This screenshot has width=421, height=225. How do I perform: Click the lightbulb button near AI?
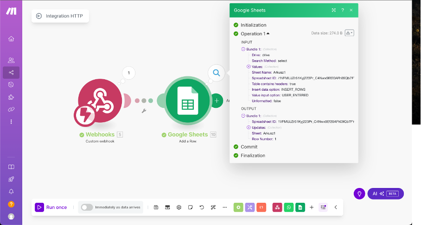coord(359,194)
